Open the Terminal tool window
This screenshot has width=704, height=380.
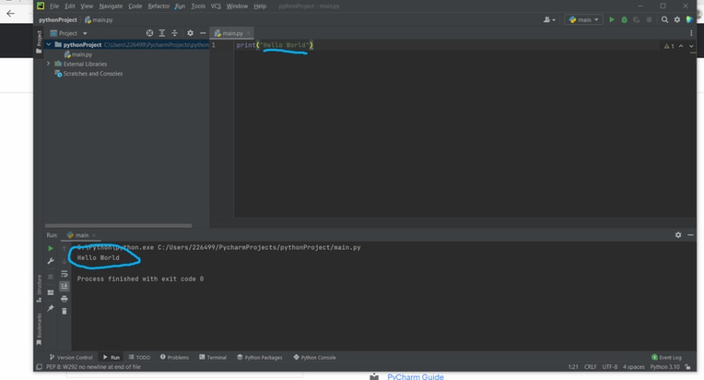pyautogui.click(x=213, y=358)
